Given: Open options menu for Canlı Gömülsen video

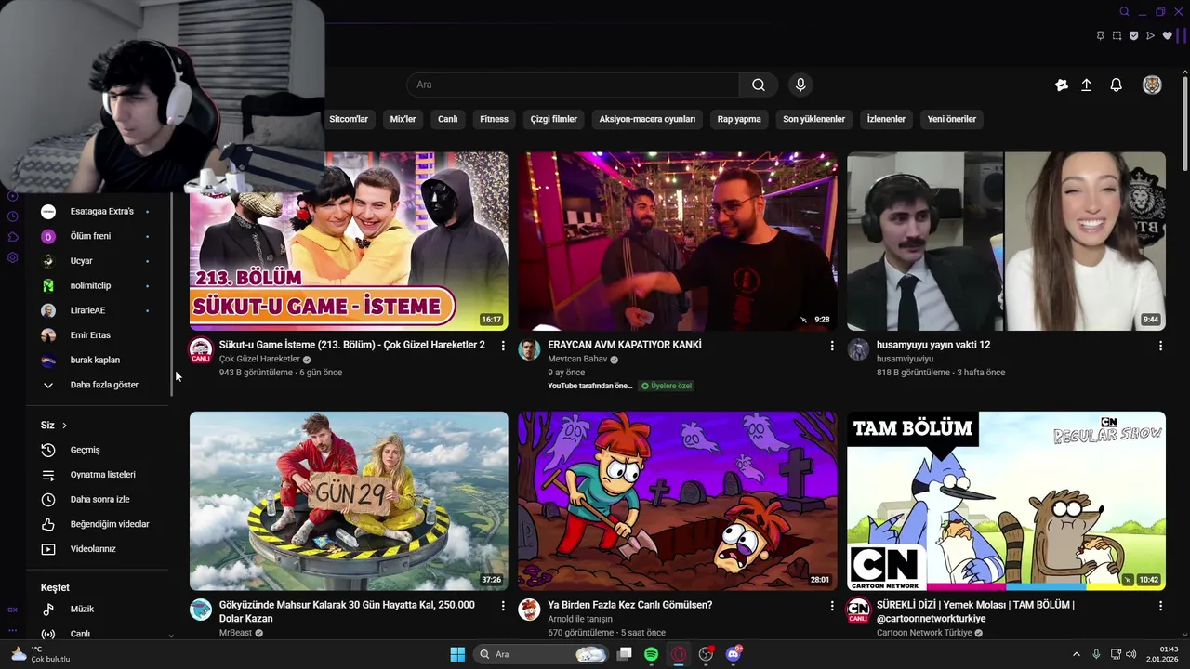Looking at the screenshot, I should 832,606.
